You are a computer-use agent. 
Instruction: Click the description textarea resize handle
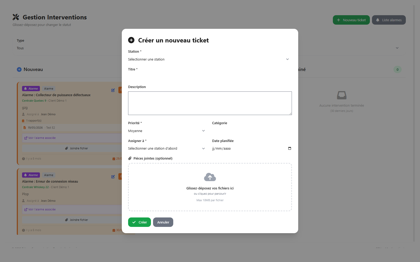[290, 113]
